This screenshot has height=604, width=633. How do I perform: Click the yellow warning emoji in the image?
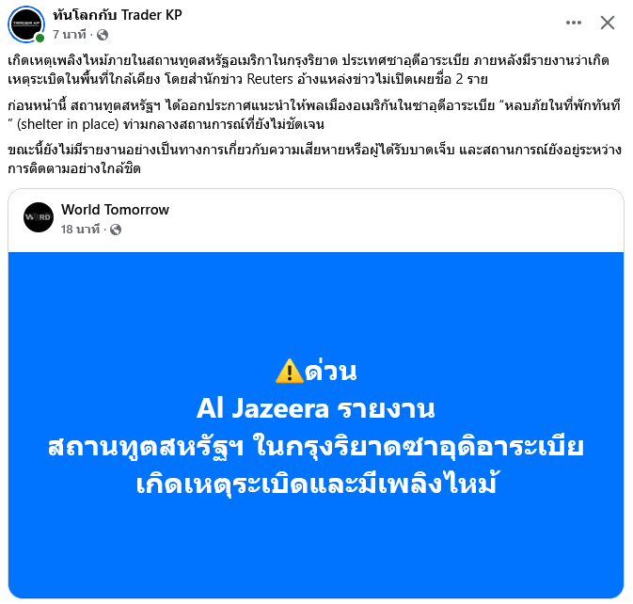(289, 371)
